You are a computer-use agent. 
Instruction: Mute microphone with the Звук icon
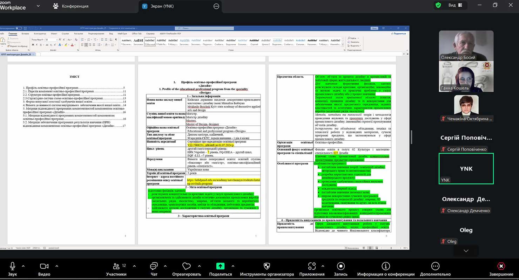(12, 266)
